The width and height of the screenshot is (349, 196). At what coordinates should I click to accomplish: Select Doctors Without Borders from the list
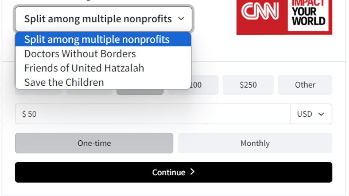click(x=80, y=54)
